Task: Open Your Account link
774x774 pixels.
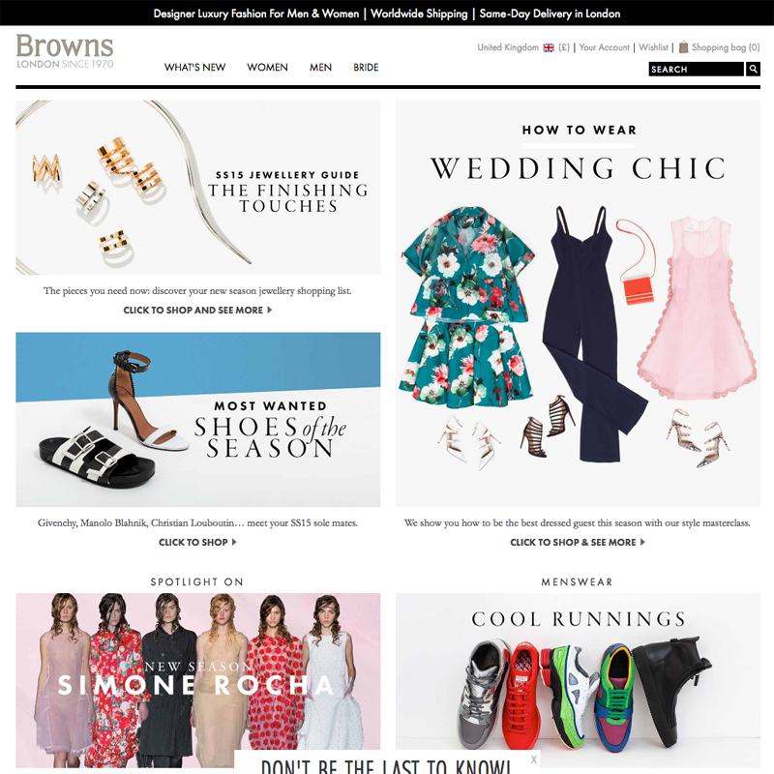Action: tap(604, 47)
